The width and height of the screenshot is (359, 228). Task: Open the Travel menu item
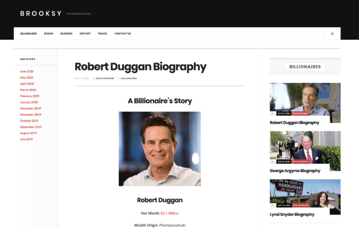(x=103, y=34)
